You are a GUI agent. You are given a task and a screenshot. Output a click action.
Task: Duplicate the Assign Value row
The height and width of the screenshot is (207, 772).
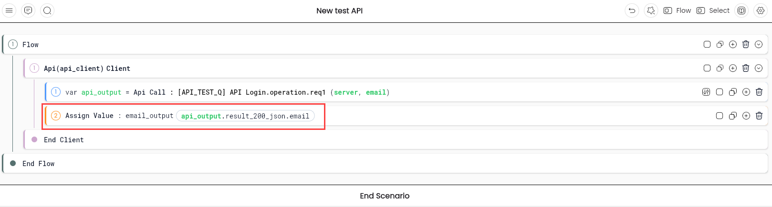tap(733, 116)
